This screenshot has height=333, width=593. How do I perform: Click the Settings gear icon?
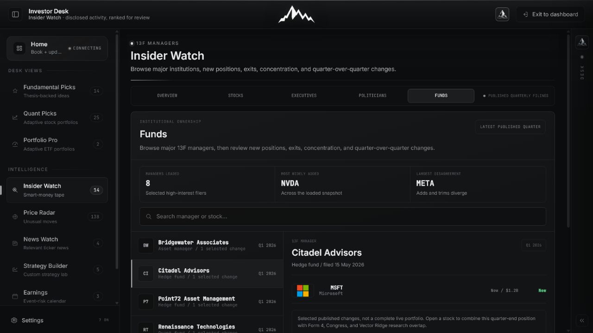tap(14, 320)
